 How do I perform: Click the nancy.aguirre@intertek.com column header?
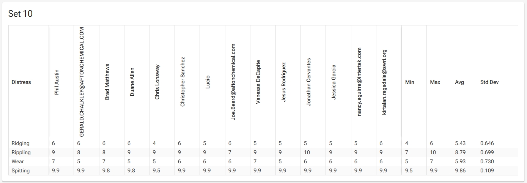[359, 82]
